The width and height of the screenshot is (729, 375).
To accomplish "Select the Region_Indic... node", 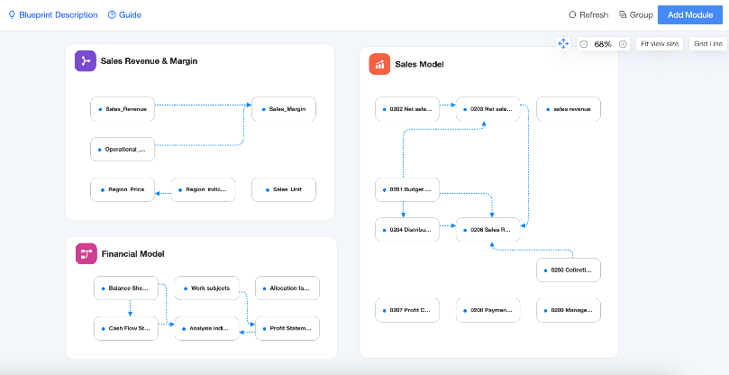I will click(203, 190).
